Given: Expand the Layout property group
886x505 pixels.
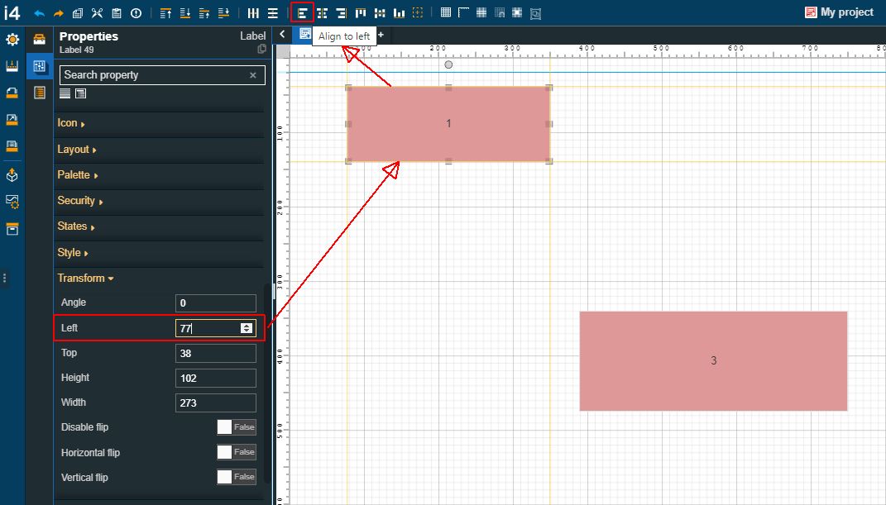Looking at the screenshot, I should tap(77, 150).
